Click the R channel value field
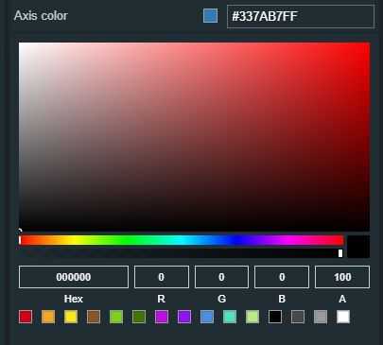This screenshot has height=345, width=383. tap(162, 277)
